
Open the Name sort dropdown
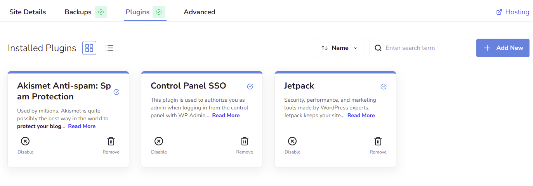coord(340,48)
